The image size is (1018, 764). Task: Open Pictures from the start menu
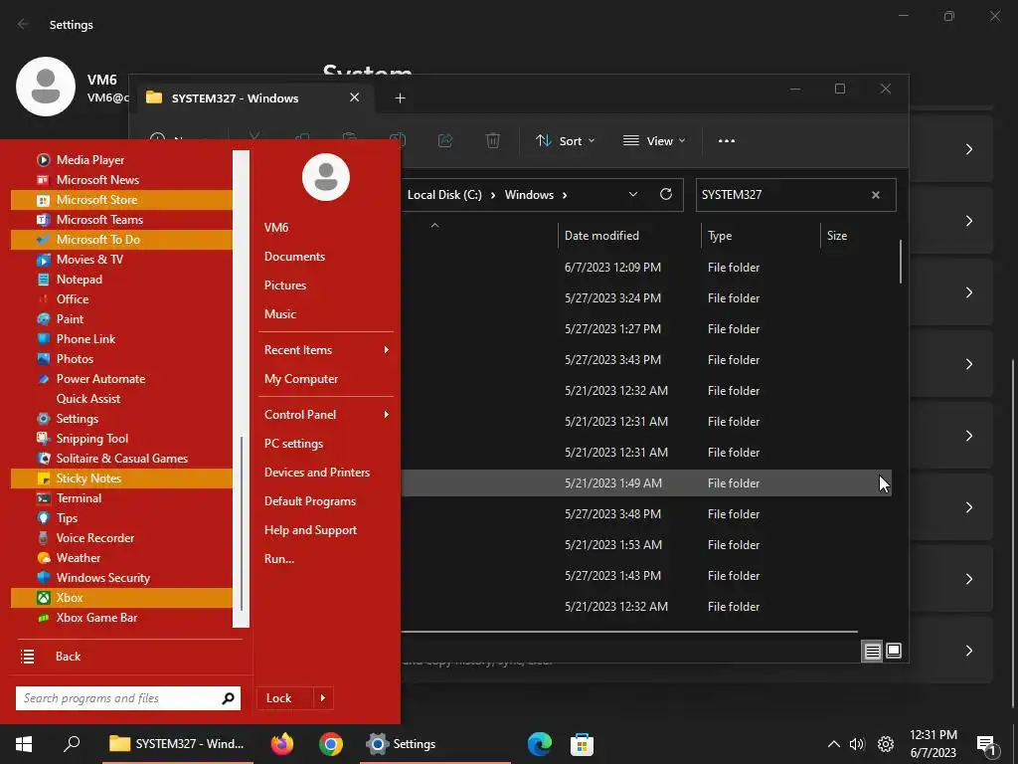tap(285, 286)
